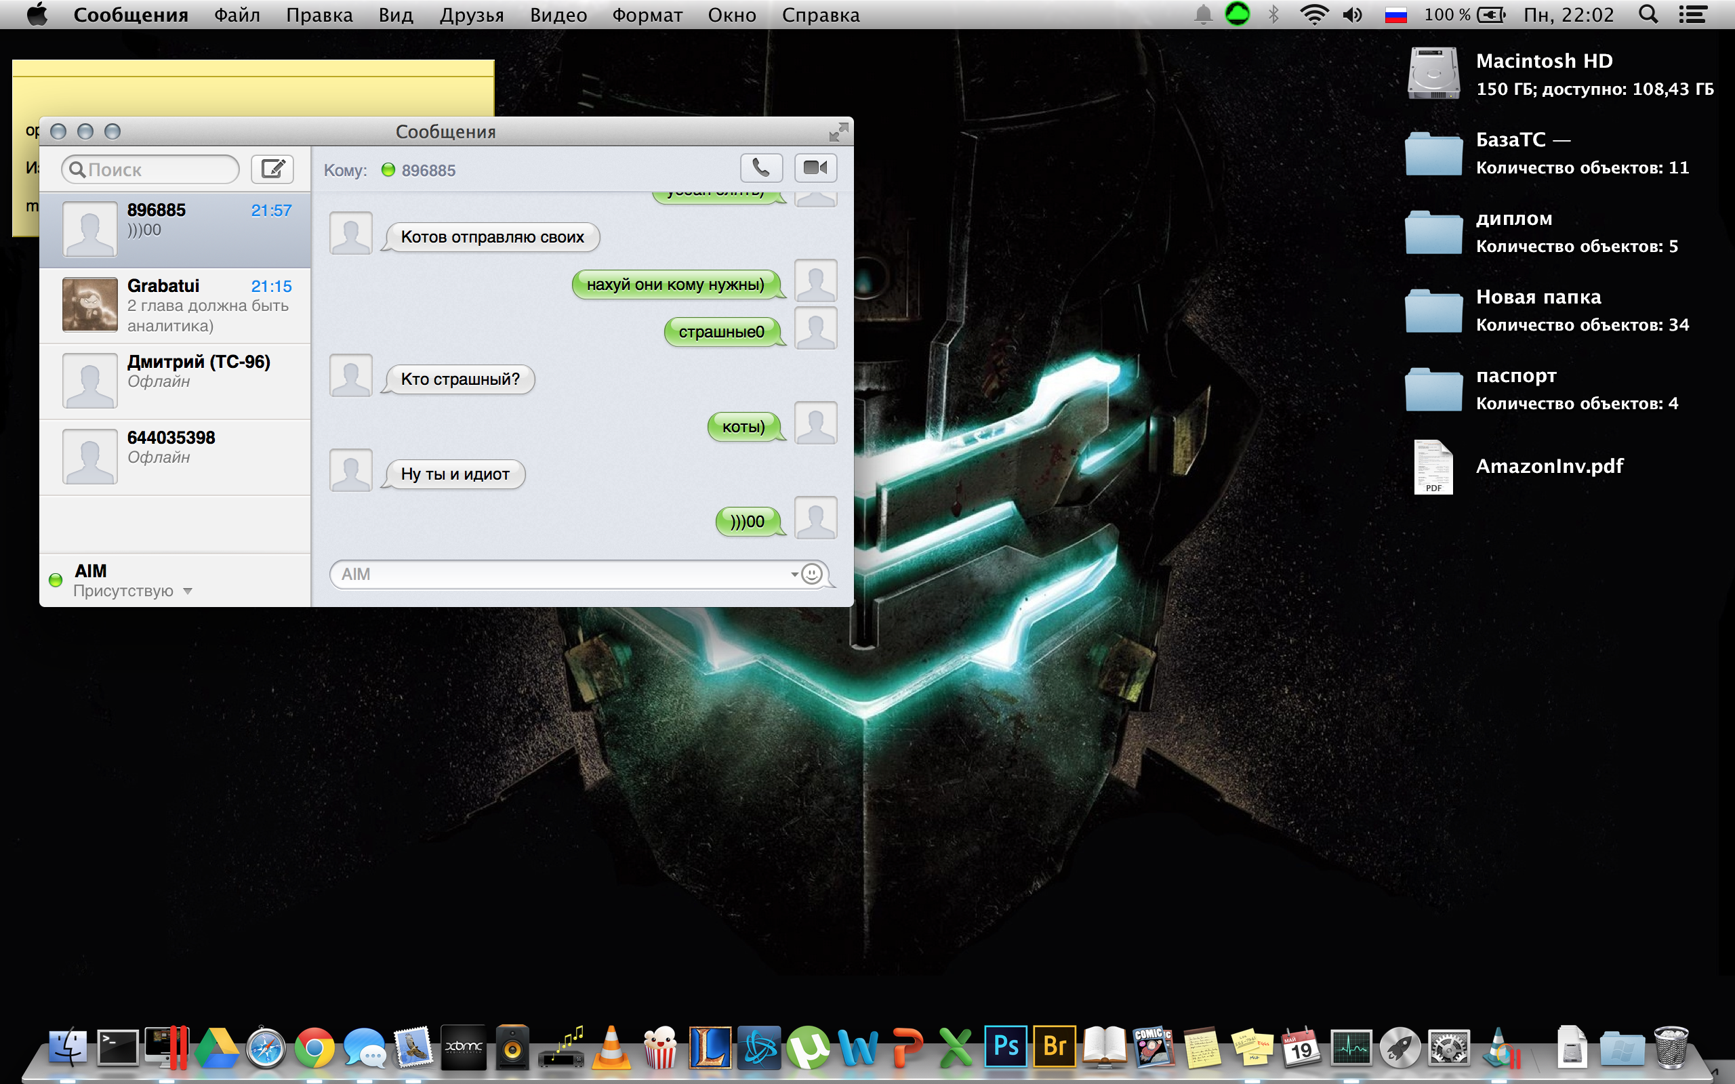Click the 896885 recipient in Кому field
This screenshot has height=1084, width=1735.
pyautogui.click(x=428, y=170)
